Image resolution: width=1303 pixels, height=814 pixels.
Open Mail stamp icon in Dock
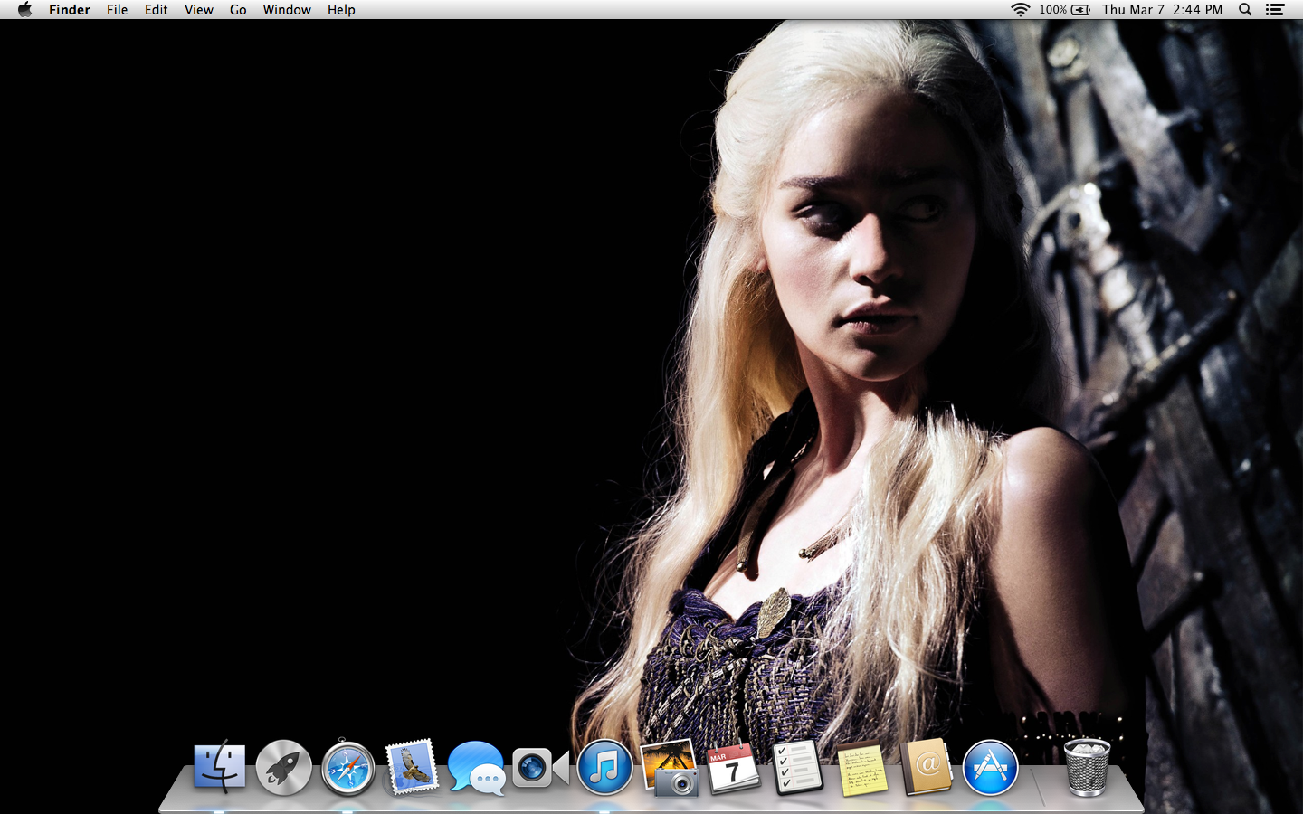coord(412,768)
